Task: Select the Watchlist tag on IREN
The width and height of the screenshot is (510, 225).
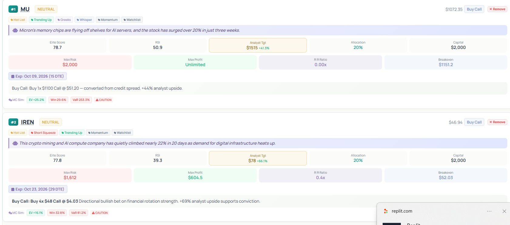Action: tap(122, 133)
